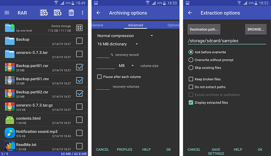This screenshot has width=271, height=156.
Task: Tap the extract archive icon in toolbar
Action: point(57,13)
